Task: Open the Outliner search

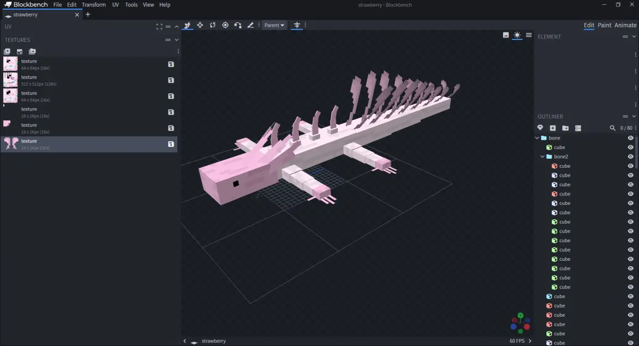Action: point(612,128)
